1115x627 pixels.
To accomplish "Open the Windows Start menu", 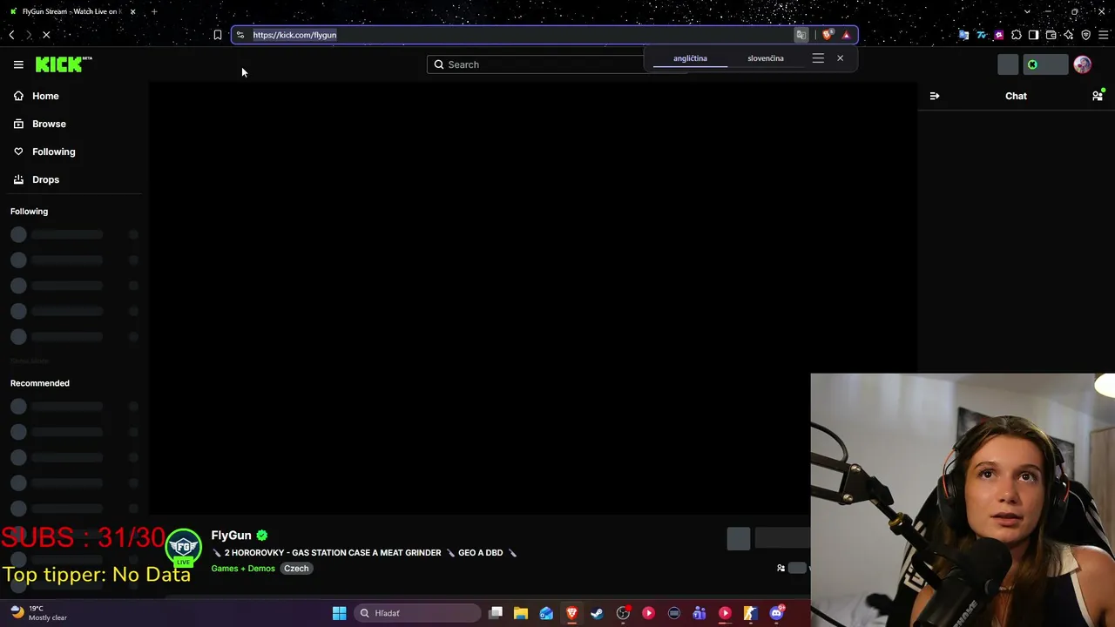I will pos(340,613).
